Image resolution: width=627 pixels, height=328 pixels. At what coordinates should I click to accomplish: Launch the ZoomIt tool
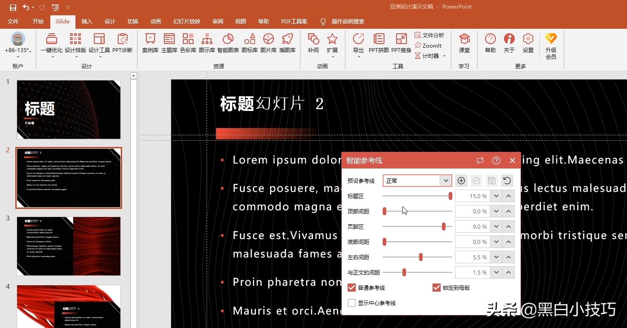430,45
